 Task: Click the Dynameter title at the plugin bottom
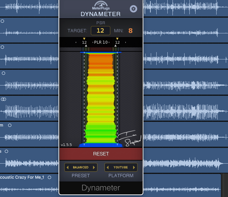pos(101,188)
